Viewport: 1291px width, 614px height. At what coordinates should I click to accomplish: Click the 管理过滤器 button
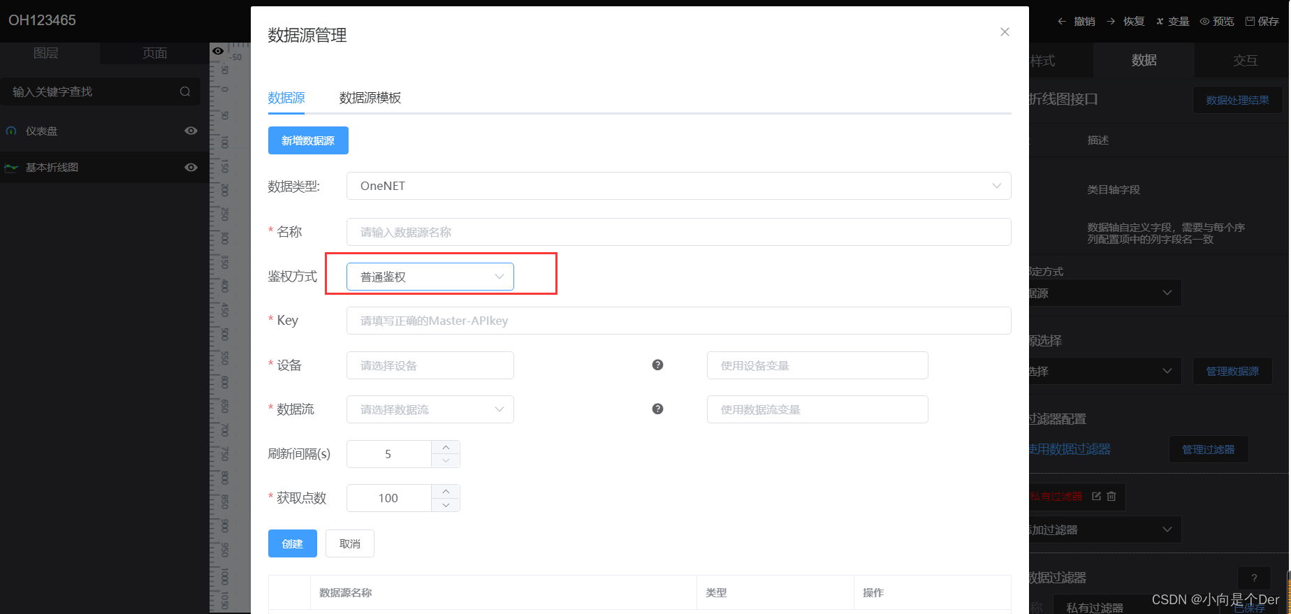click(1209, 449)
